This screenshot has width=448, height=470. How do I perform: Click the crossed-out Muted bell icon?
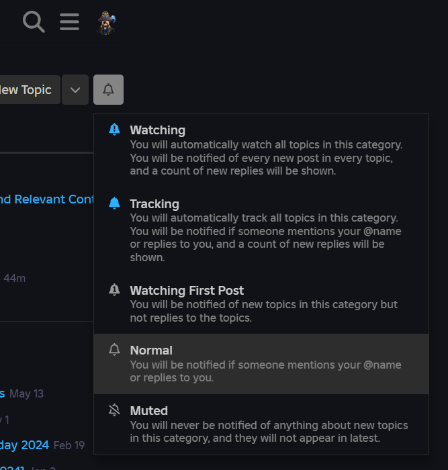click(114, 410)
